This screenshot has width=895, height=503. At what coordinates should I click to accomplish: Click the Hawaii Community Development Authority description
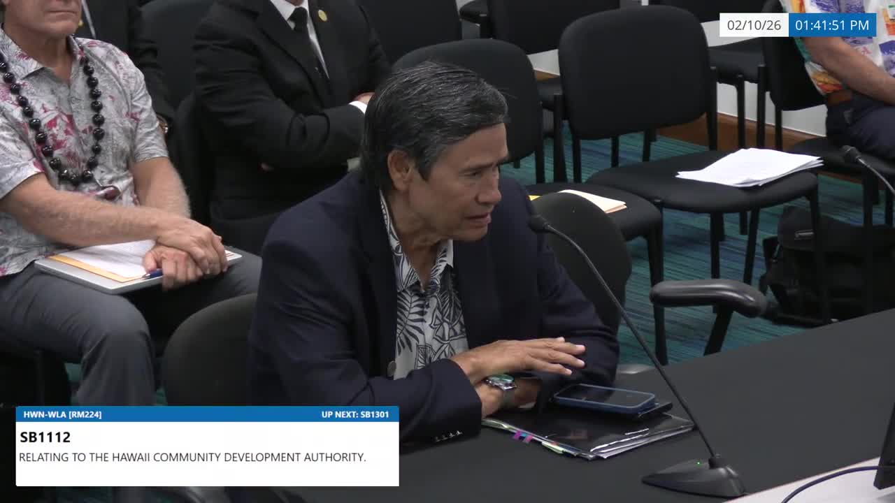(x=192, y=458)
